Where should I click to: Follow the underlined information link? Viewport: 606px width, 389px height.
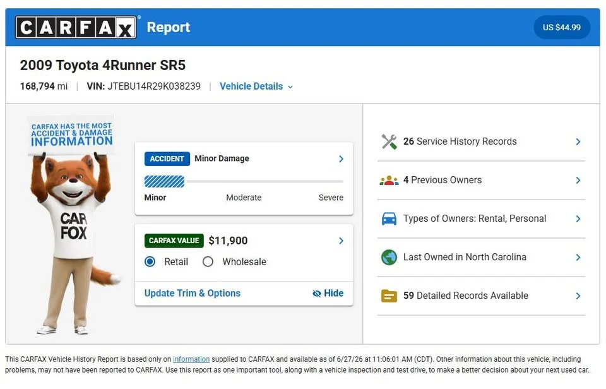click(191, 359)
